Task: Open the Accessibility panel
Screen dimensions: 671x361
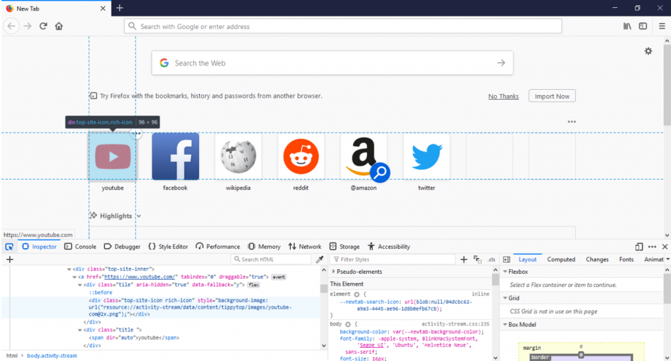Action: click(389, 247)
